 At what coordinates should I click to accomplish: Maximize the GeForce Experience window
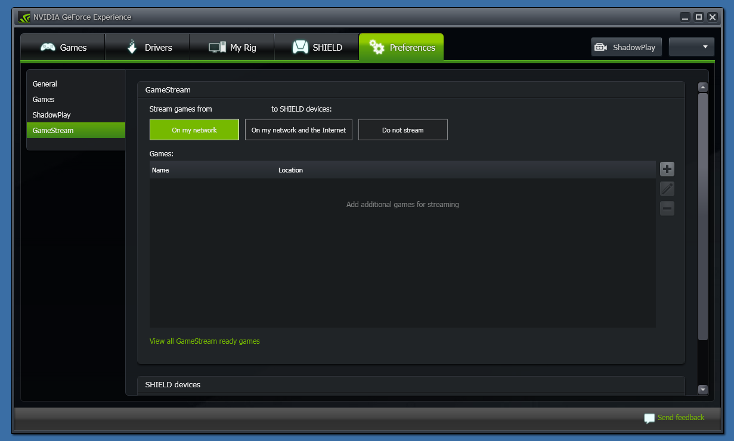click(699, 17)
